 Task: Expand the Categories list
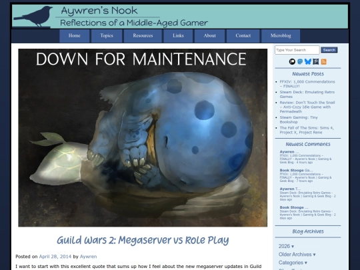point(293,263)
